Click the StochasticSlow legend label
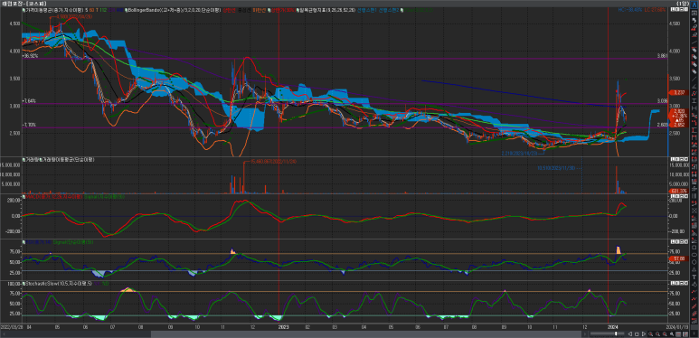Screen dimensions: 699x338 pyautogui.click(x=59, y=283)
